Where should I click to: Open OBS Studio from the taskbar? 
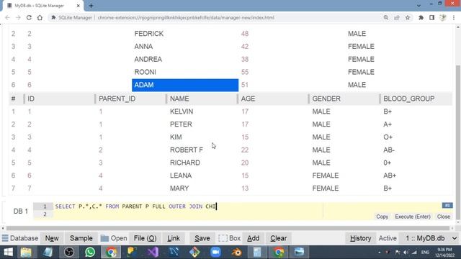[69, 252]
